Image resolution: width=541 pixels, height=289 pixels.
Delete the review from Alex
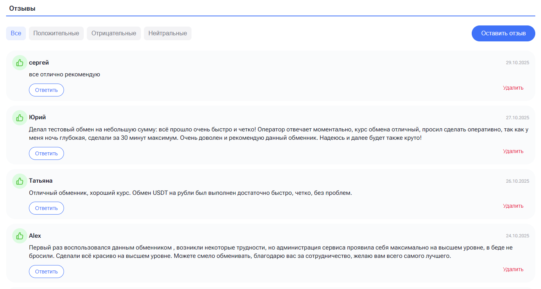coord(513,269)
